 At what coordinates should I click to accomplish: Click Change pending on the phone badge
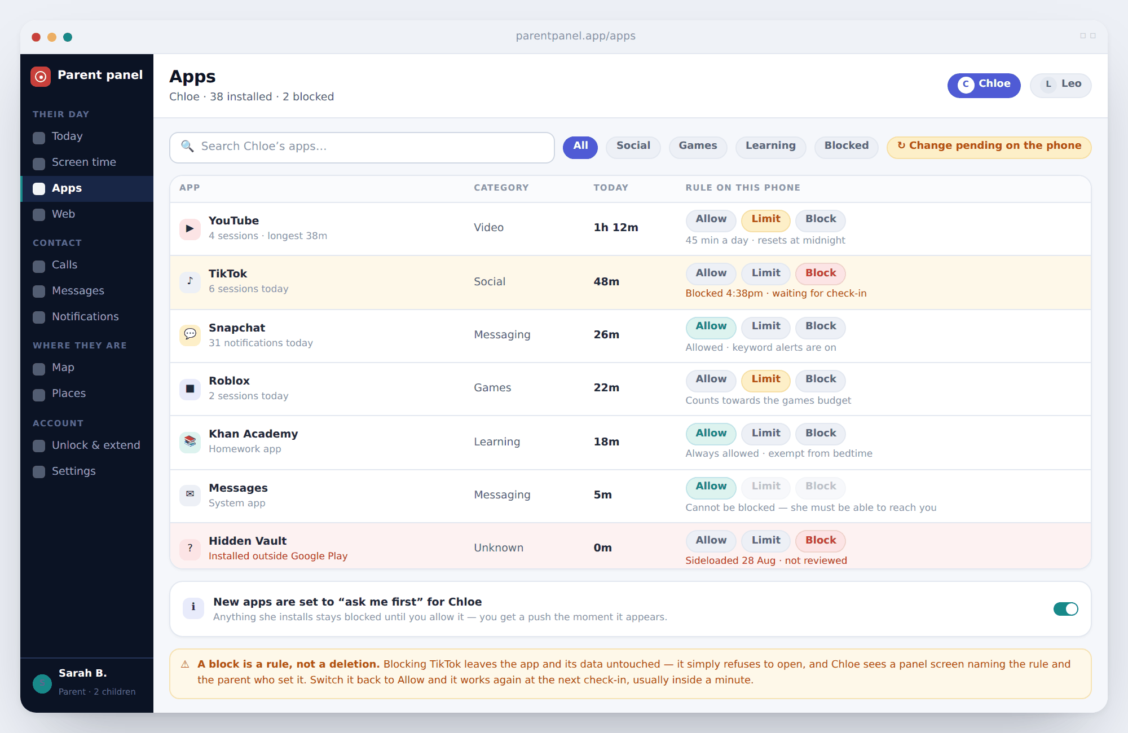(x=989, y=147)
